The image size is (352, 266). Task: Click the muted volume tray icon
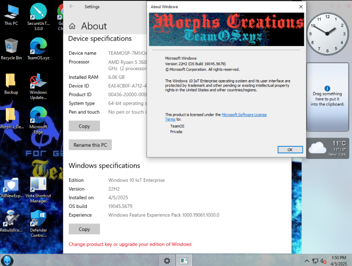[323, 261]
